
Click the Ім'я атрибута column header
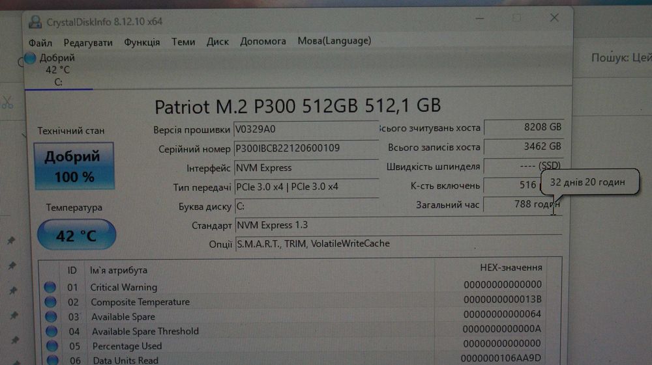(x=119, y=271)
